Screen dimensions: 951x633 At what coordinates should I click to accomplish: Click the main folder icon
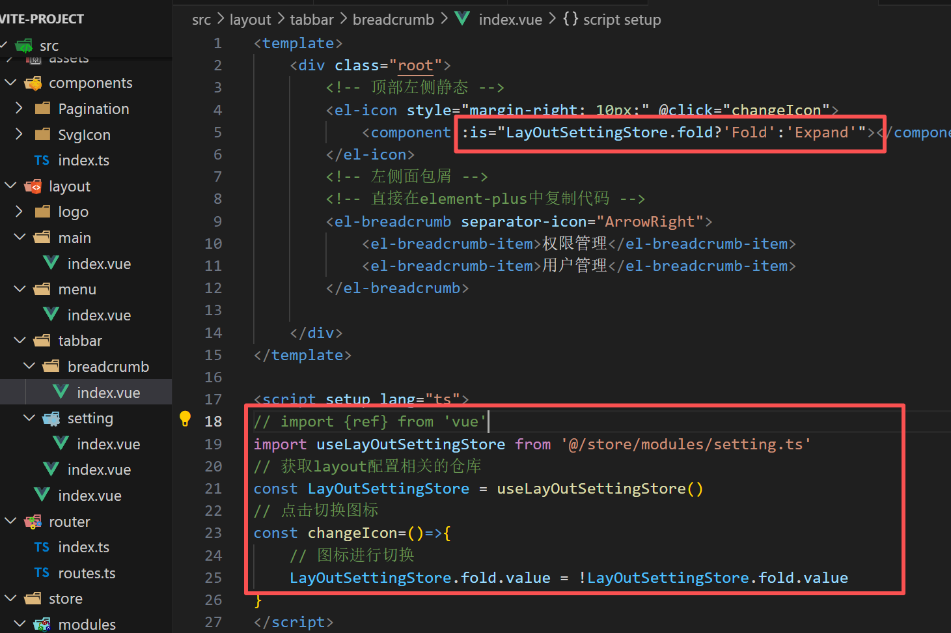click(42, 238)
